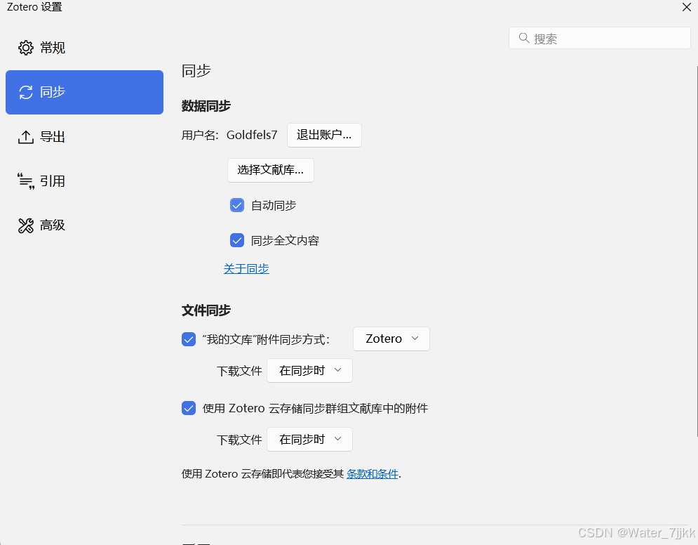Click the wrench tools icon beside 高级
The height and width of the screenshot is (545, 698).
click(26, 225)
